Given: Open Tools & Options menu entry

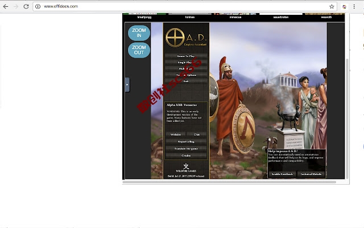Looking at the screenshot, I should [x=186, y=75].
